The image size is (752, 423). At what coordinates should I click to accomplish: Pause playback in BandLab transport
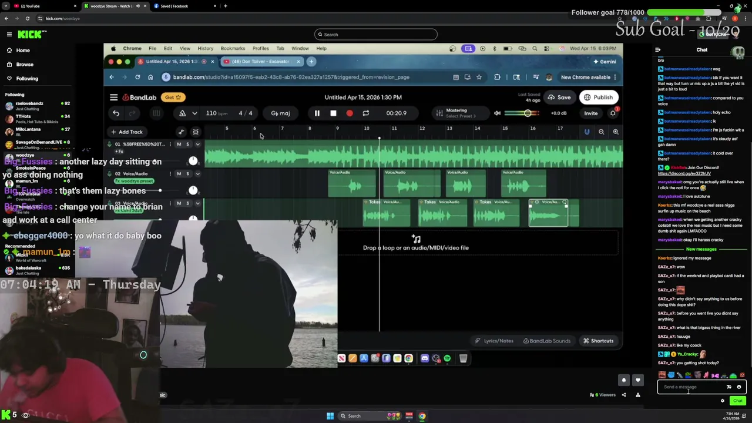tap(317, 113)
